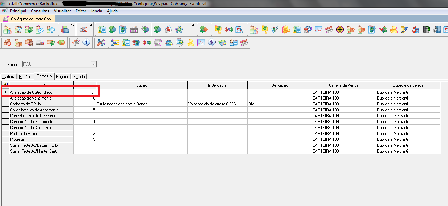The image size is (448, 206).
Task: Click the person with blue plus icon
Action: [51, 29]
